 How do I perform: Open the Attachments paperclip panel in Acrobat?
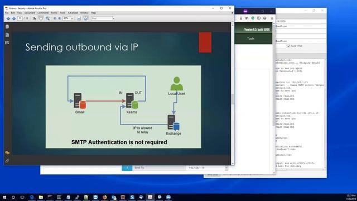coord(7,161)
